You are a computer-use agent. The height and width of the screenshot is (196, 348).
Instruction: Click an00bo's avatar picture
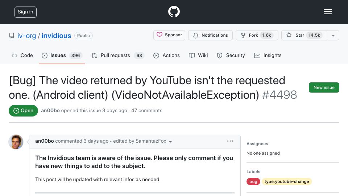[16, 142]
